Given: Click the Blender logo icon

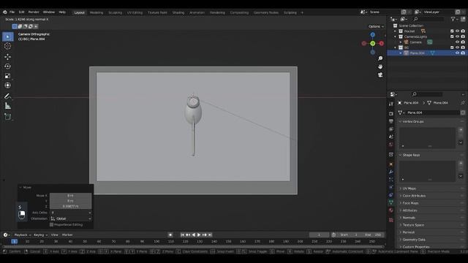Looking at the screenshot, I should (5, 12).
